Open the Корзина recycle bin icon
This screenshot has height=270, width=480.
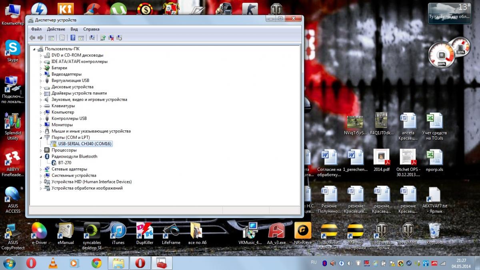tap(434, 234)
